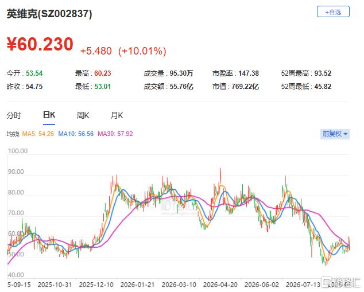Image resolution: width=364 pixels, height=292 pixels.
Task: Click 成交额 value 55.76亿
Action: [181, 87]
